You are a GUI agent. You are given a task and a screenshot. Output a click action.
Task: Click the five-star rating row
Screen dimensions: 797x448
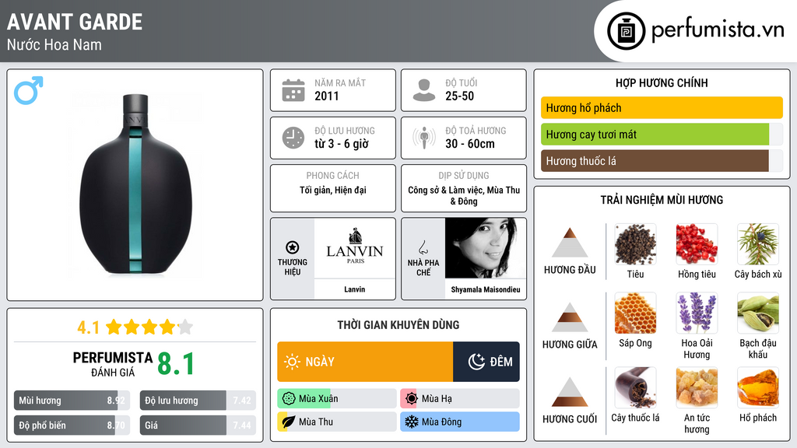[x=149, y=327]
